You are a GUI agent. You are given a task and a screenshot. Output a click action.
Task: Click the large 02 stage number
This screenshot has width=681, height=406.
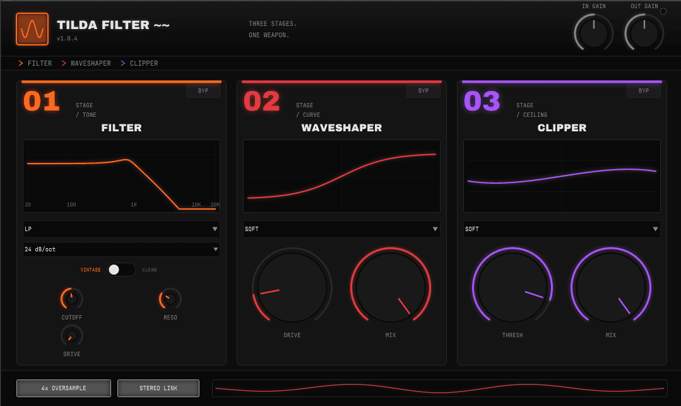(x=262, y=101)
